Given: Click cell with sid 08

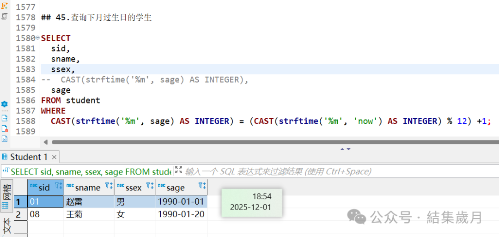Looking at the screenshot, I should click(45, 214).
